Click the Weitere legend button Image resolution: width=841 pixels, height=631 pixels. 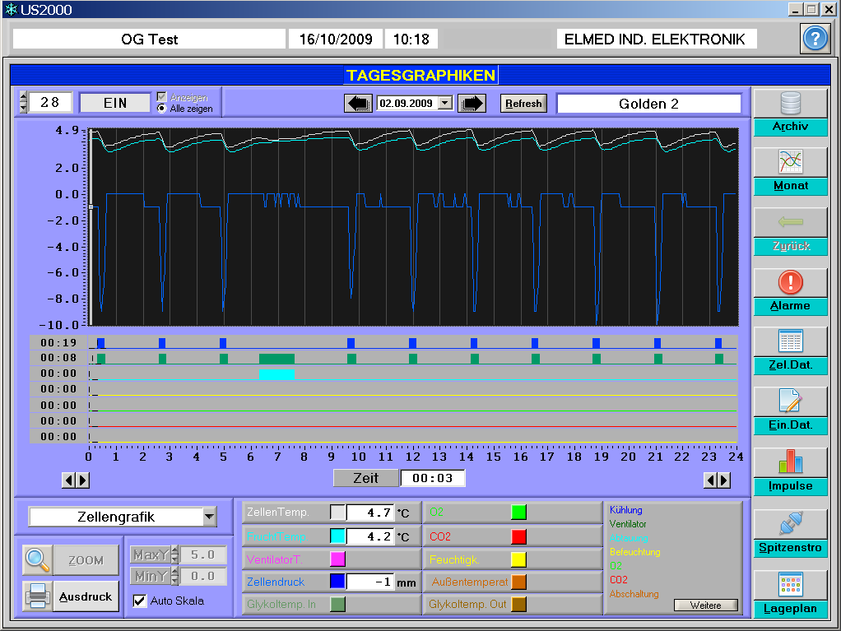pyautogui.click(x=705, y=605)
